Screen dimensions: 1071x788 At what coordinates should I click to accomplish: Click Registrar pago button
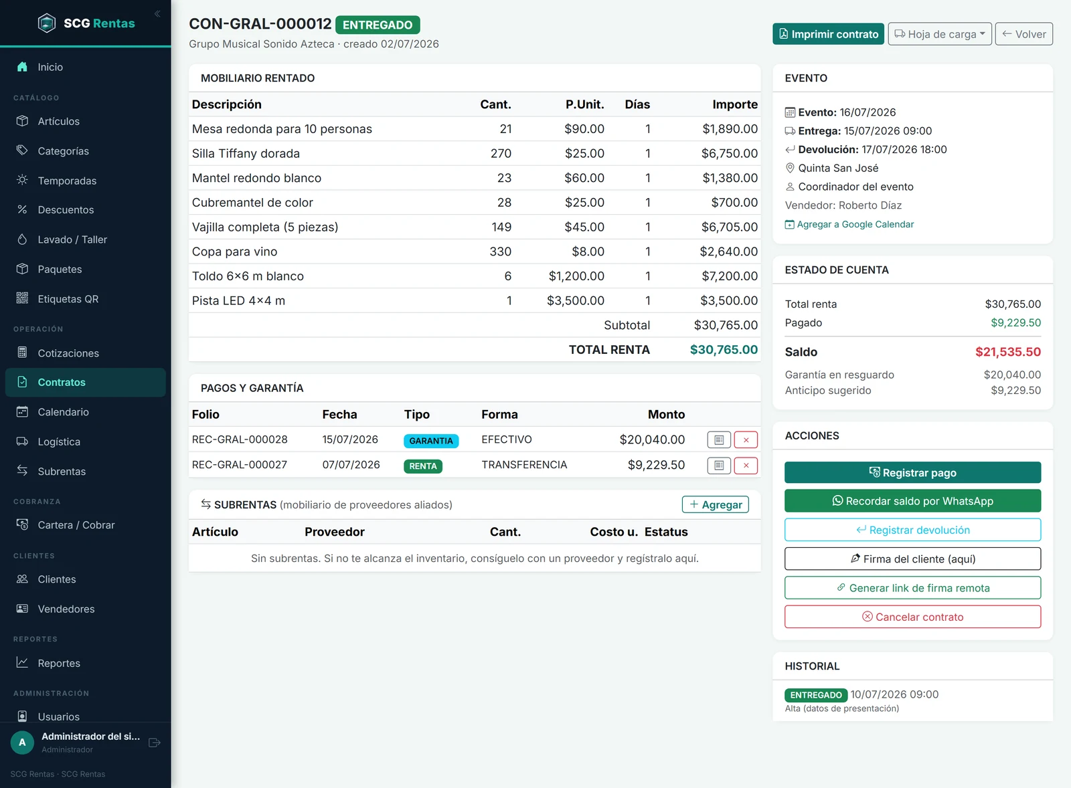pos(913,472)
